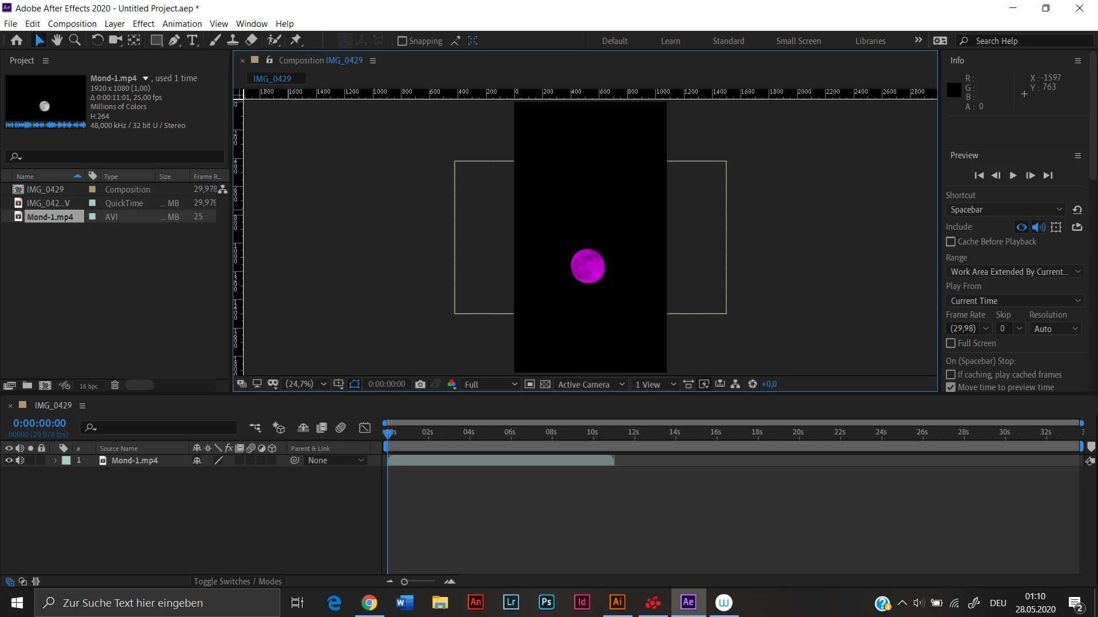Select the Clone Stamp tool
Viewport: 1098px width, 617px height.
coord(233,40)
